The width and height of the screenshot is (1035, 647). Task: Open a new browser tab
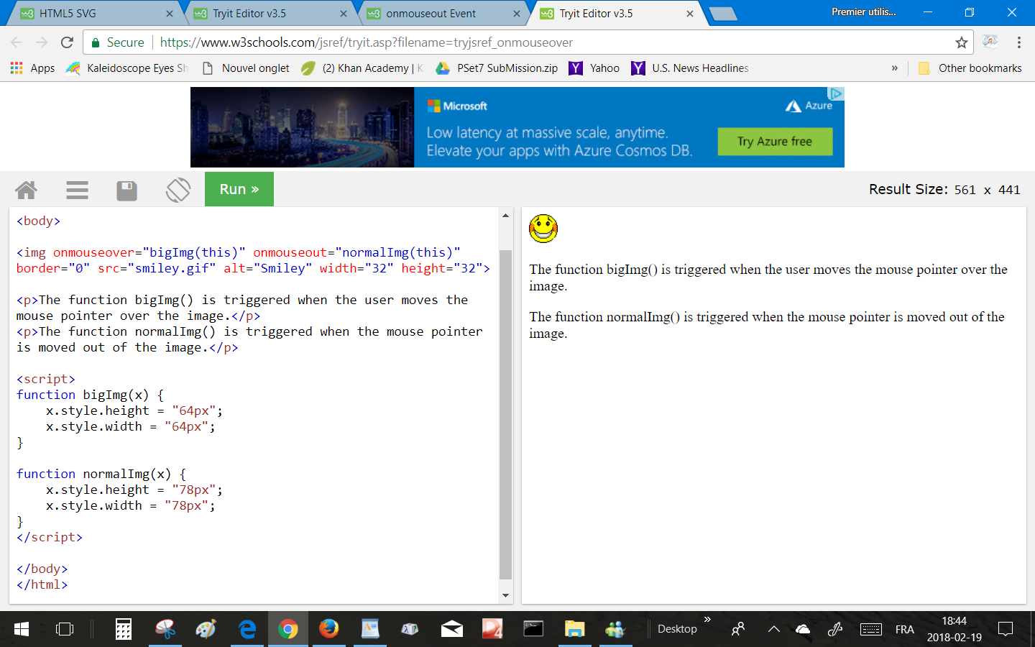pyautogui.click(x=722, y=13)
